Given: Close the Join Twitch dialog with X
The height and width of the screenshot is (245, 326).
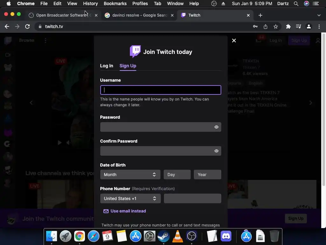Looking at the screenshot, I should (234, 41).
